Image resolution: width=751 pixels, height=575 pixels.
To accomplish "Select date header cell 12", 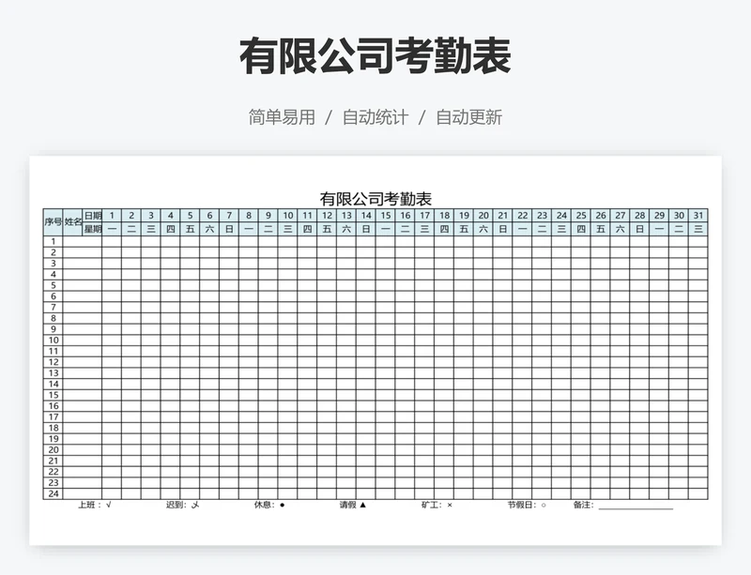I will point(327,216).
